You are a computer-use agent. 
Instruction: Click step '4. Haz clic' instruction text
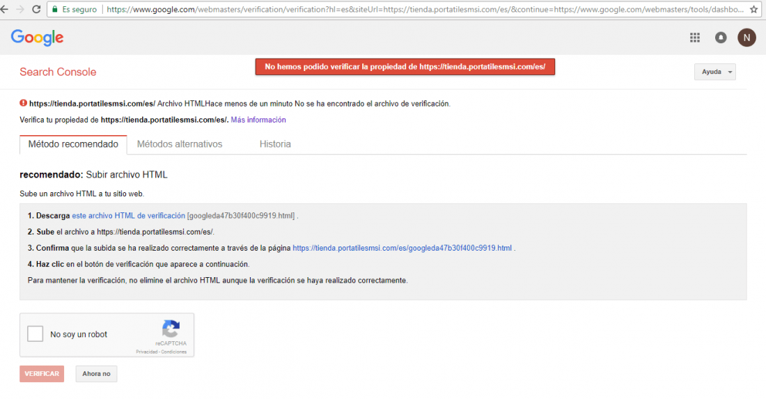pos(139,264)
